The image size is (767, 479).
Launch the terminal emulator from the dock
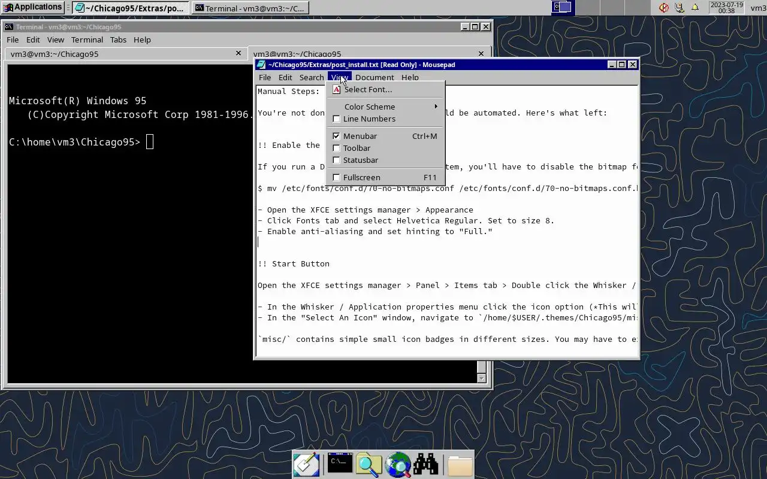tap(339, 463)
